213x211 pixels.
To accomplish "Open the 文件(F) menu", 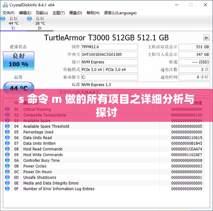I will (x=8, y=13).
